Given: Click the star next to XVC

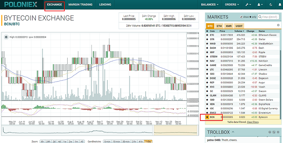Looking at the screenshot, I should [x=207, y=87].
